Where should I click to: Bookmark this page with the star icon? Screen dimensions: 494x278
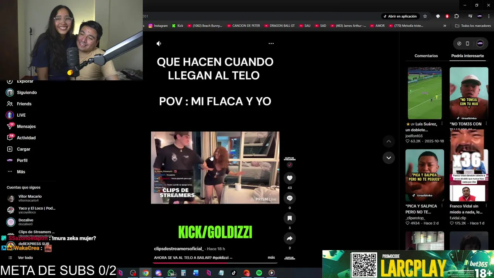425,16
